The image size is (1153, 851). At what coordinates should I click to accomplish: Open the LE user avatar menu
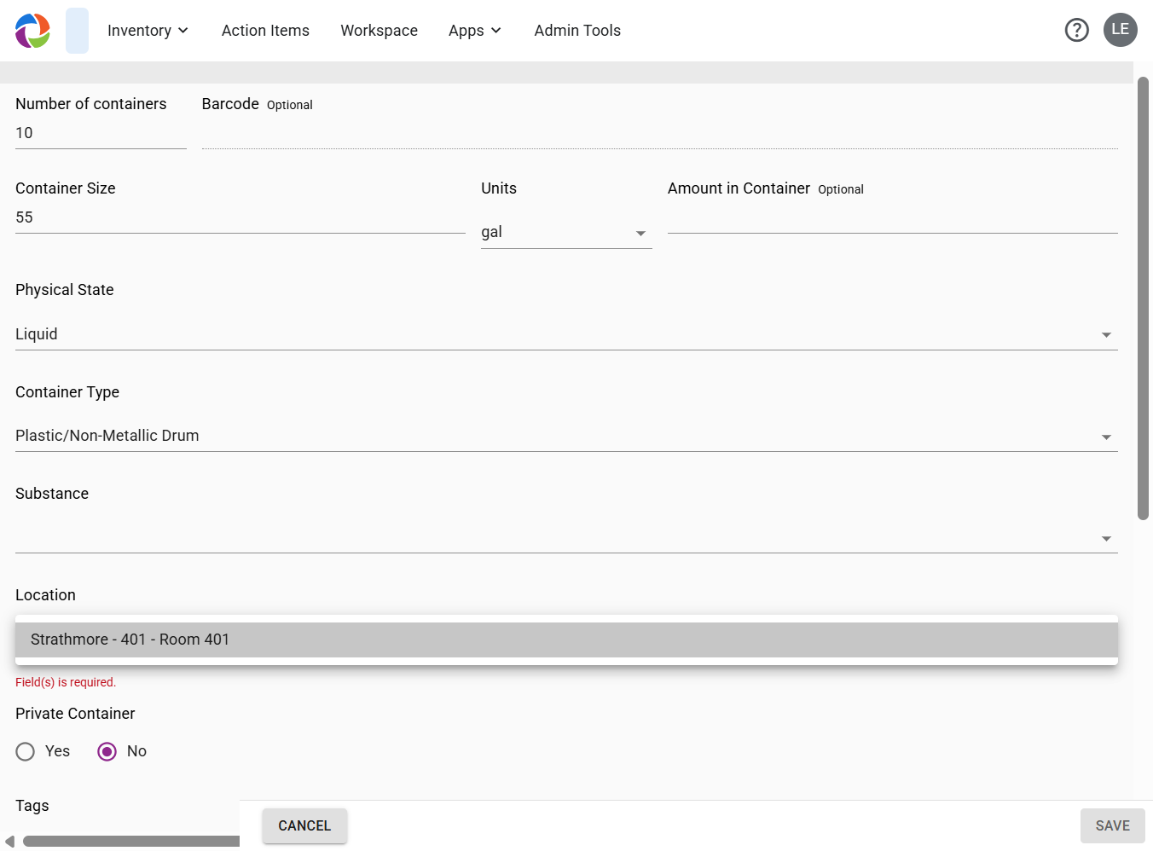[1121, 30]
